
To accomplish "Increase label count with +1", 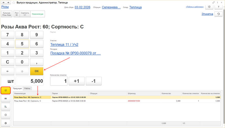I will [x=76, y=81].
